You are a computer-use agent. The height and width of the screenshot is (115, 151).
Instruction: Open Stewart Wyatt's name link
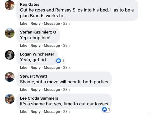click(34, 76)
